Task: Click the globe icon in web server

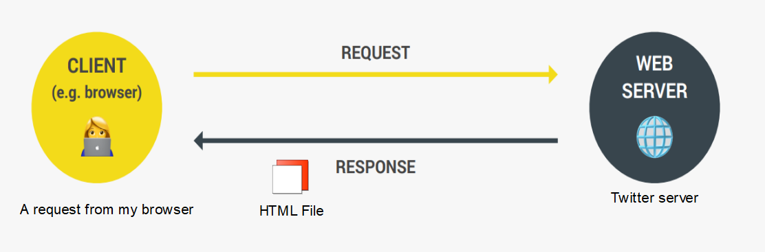Action: [654, 137]
